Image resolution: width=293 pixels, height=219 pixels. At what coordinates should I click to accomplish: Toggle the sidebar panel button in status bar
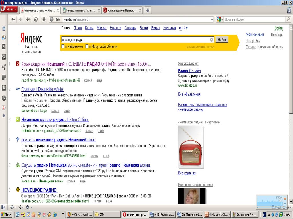coord(3,207)
